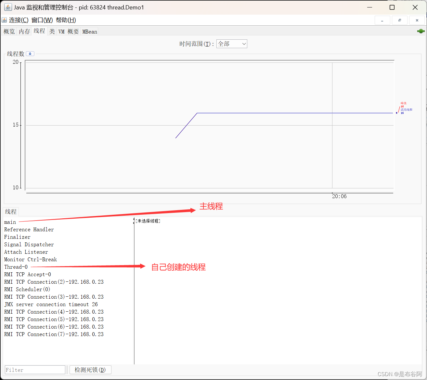Select the Attach Listener thread
Viewport: 427px width, 380px height.
click(x=26, y=252)
